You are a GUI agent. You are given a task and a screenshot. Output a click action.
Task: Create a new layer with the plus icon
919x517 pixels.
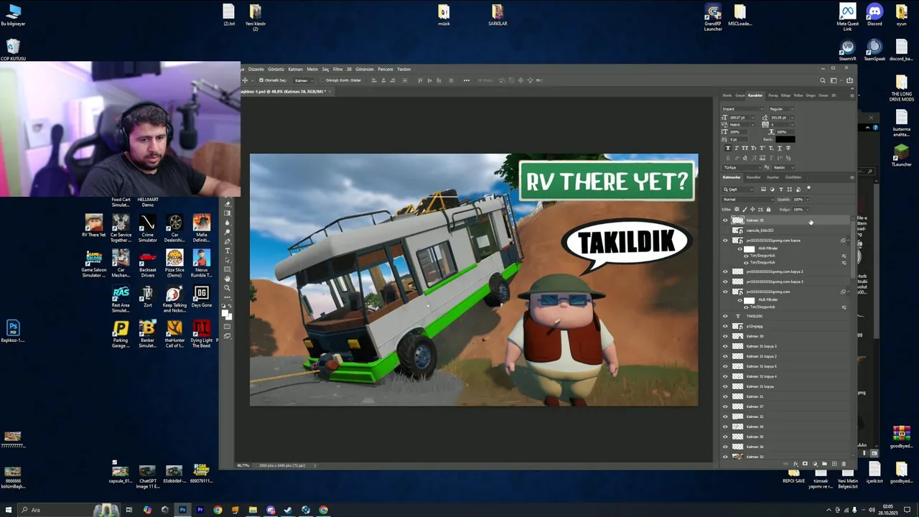834,464
